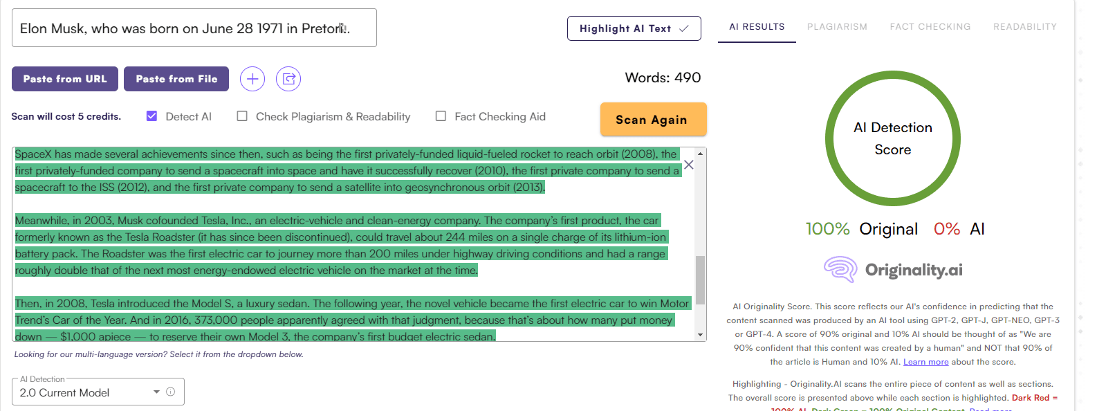The width and height of the screenshot is (1097, 411).
Task: Open the Learn more link
Action: [925, 362]
